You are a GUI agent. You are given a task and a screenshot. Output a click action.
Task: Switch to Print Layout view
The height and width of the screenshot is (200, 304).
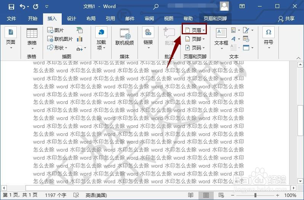(x=206, y=195)
